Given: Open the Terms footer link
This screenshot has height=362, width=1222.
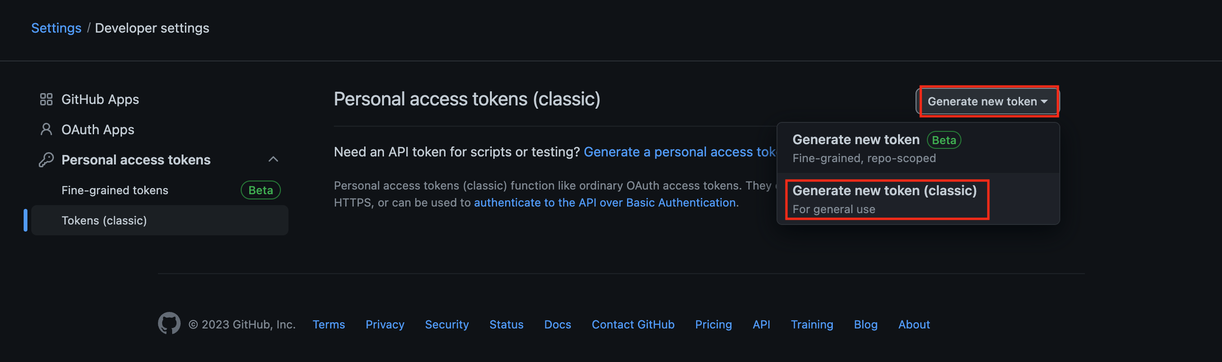Looking at the screenshot, I should point(328,325).
